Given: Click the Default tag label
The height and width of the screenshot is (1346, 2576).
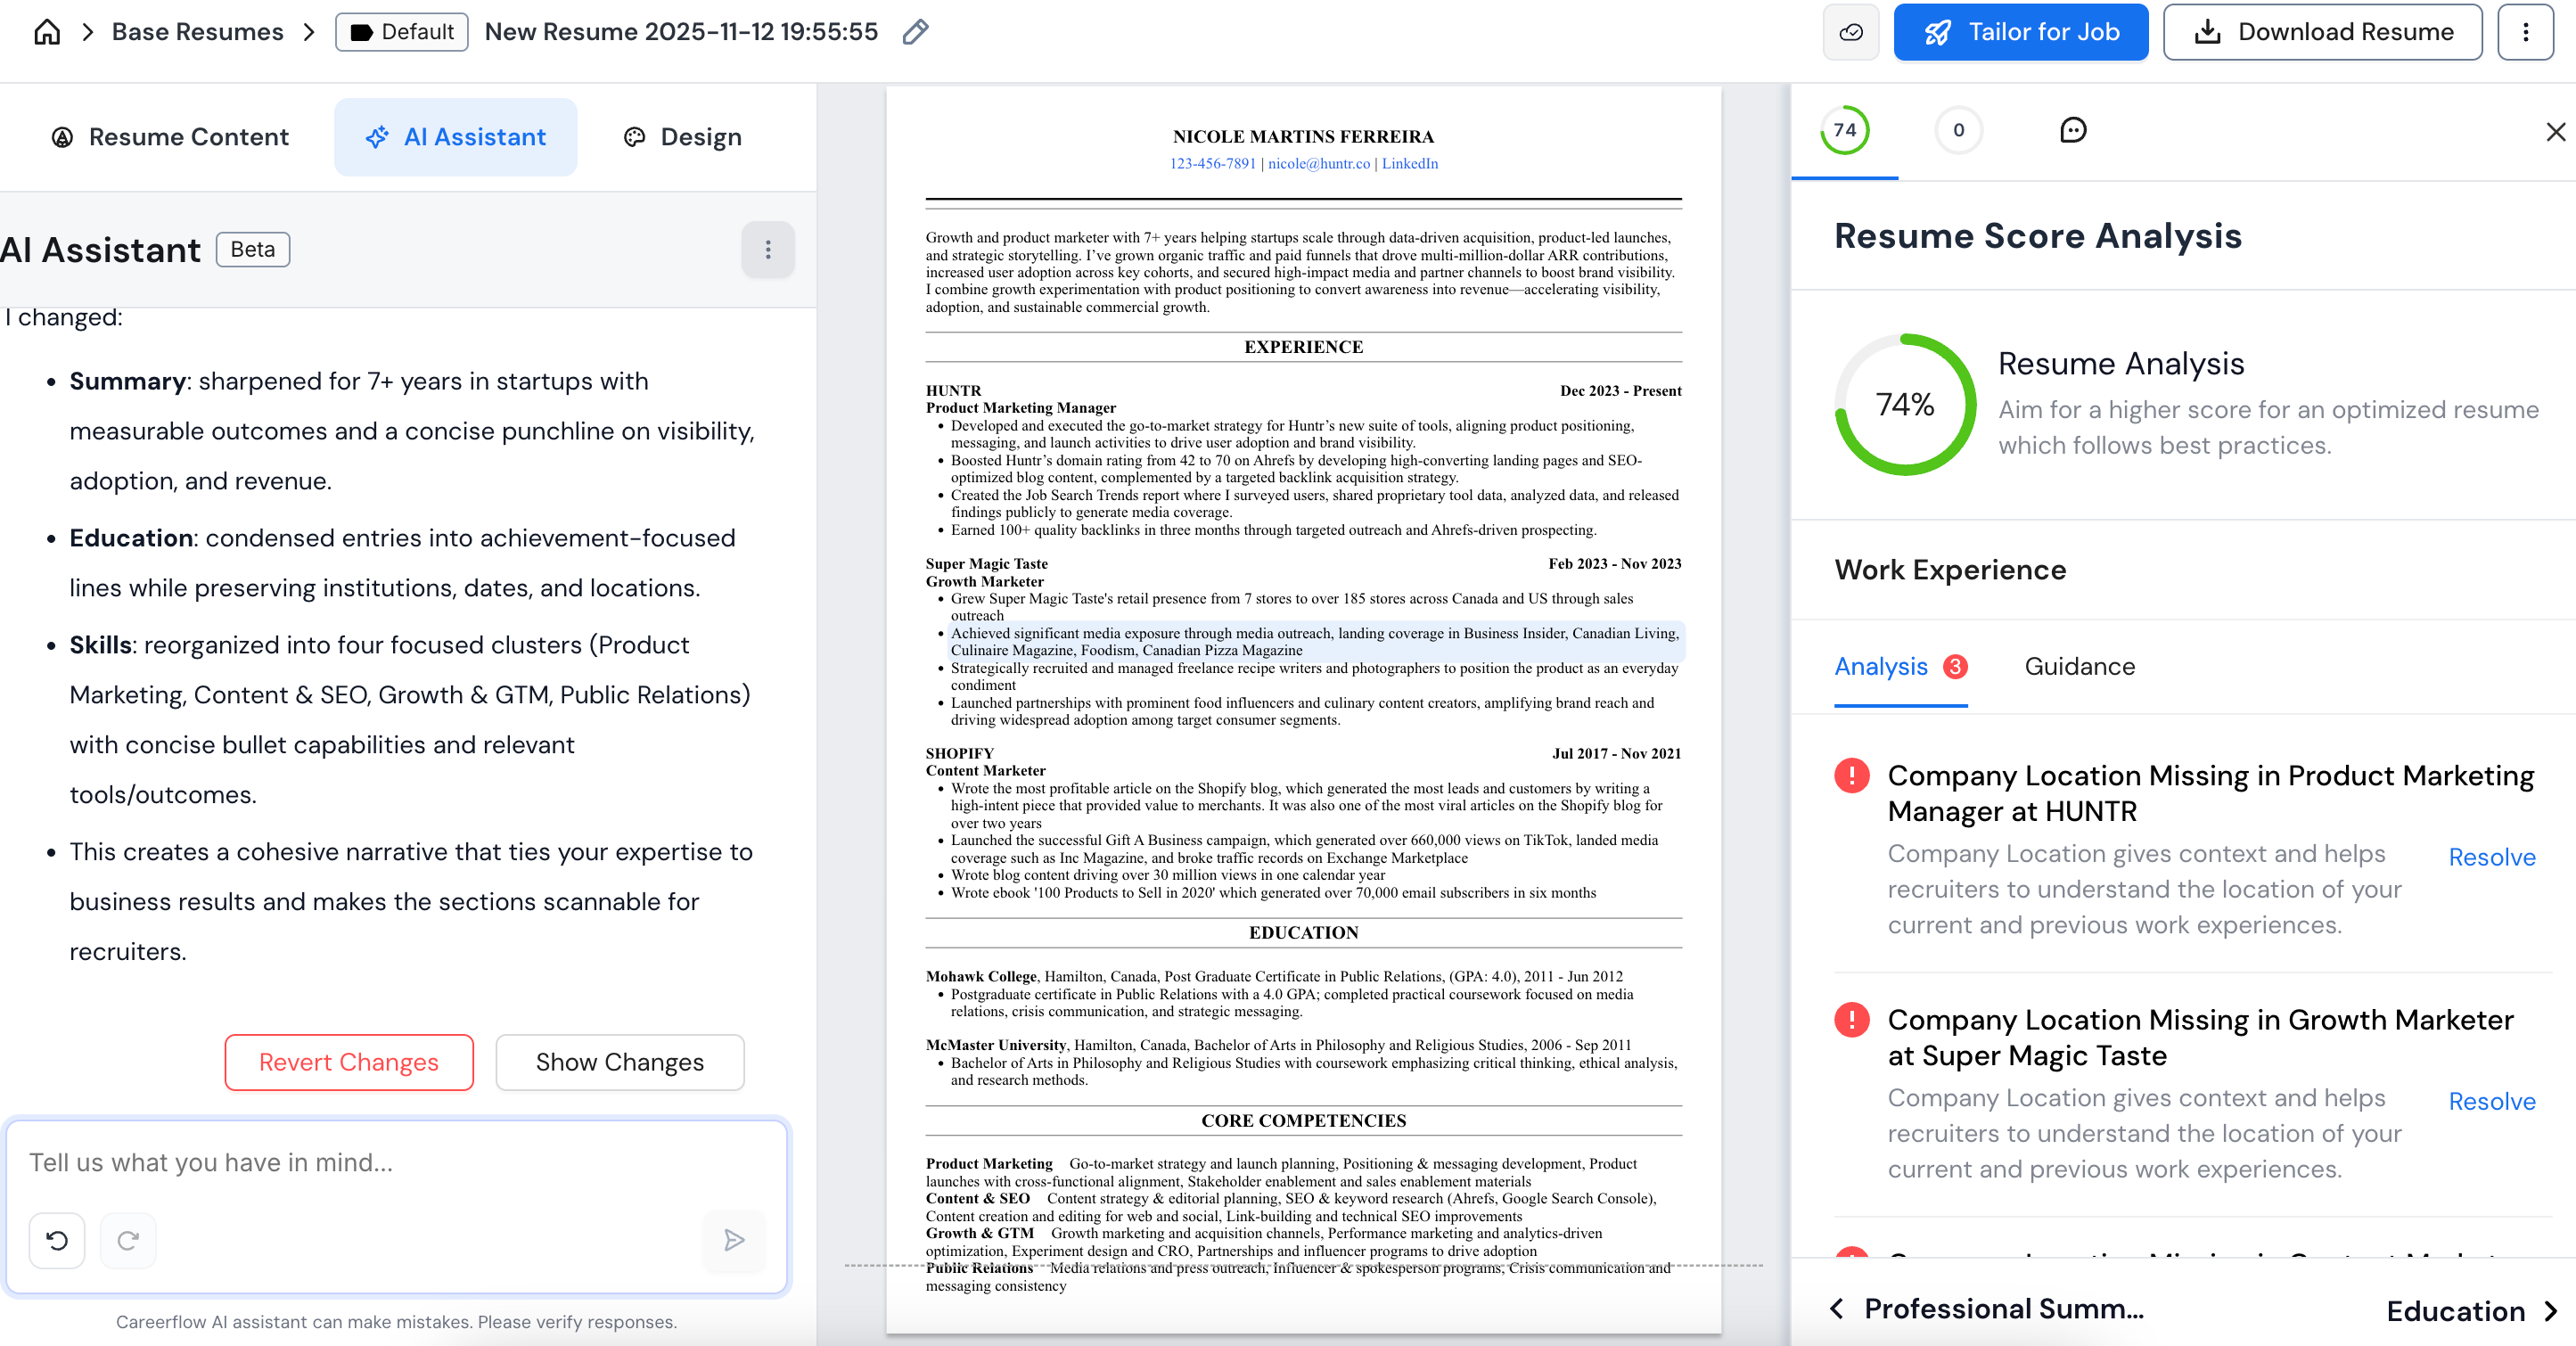Looking at the screenshot, I should [402, 32].
